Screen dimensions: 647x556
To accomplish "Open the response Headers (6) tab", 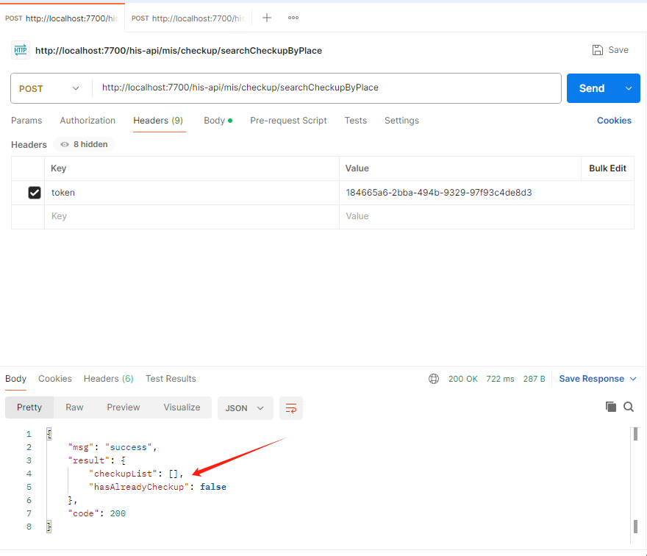I will tap(109, 379).
